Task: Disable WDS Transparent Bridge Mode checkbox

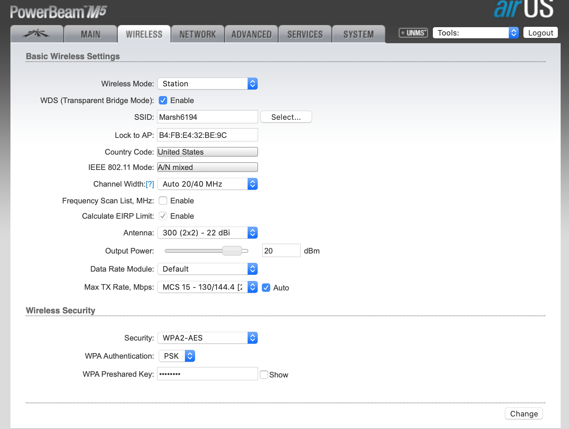Action: tap(163, 101)
